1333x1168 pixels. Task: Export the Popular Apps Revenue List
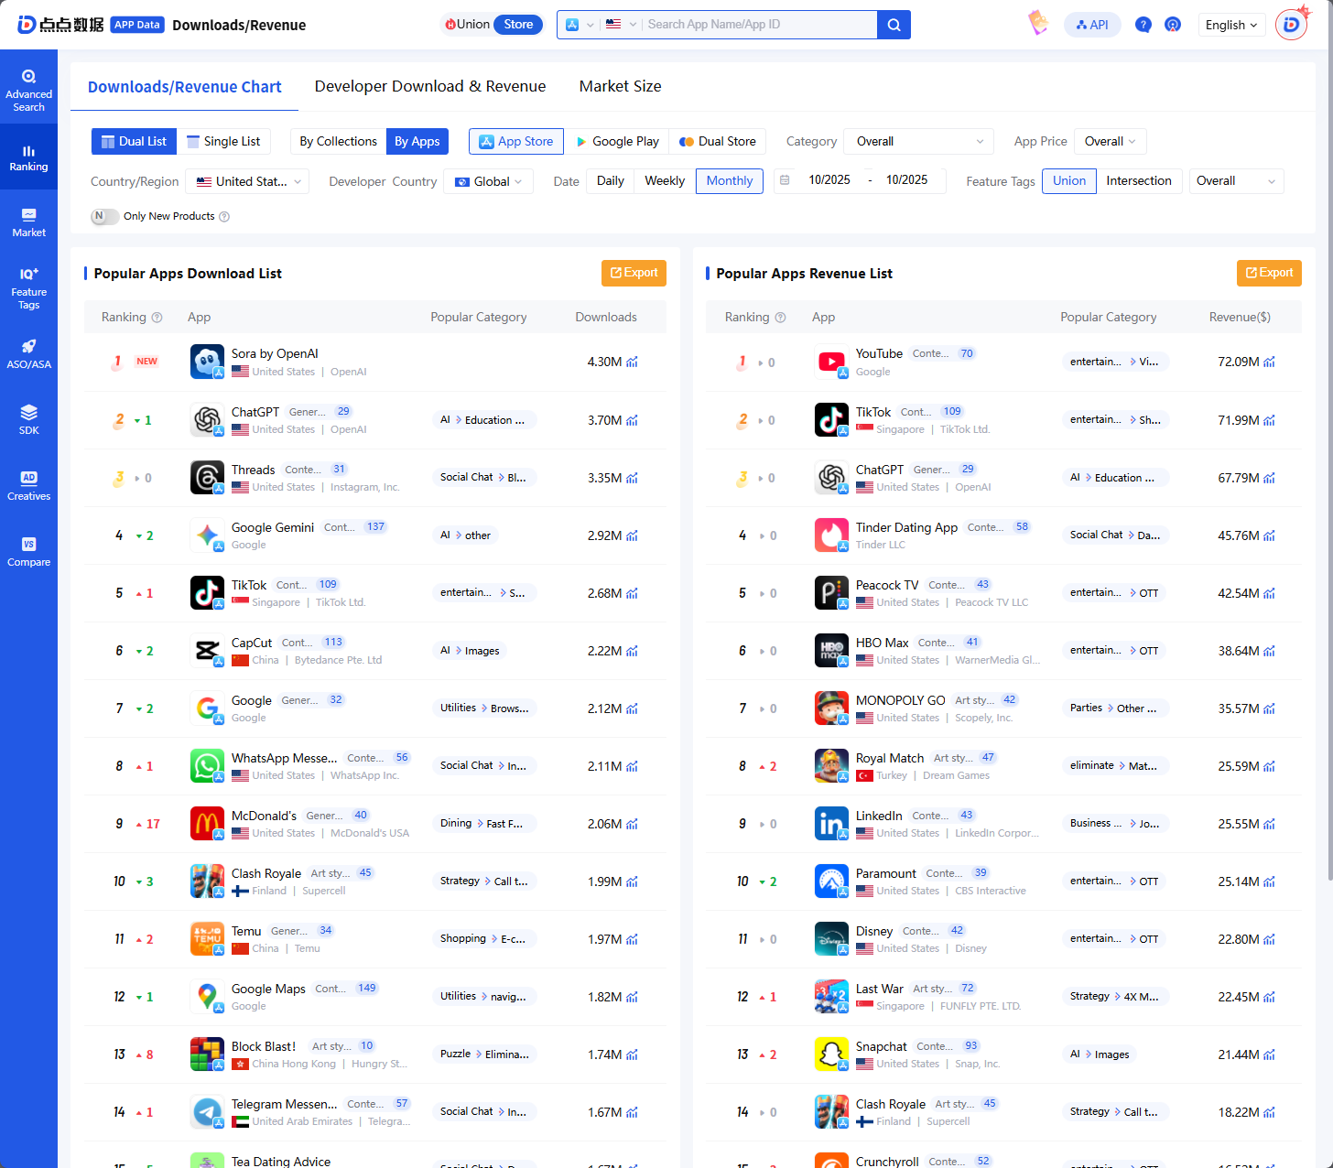click(1269, 273)
